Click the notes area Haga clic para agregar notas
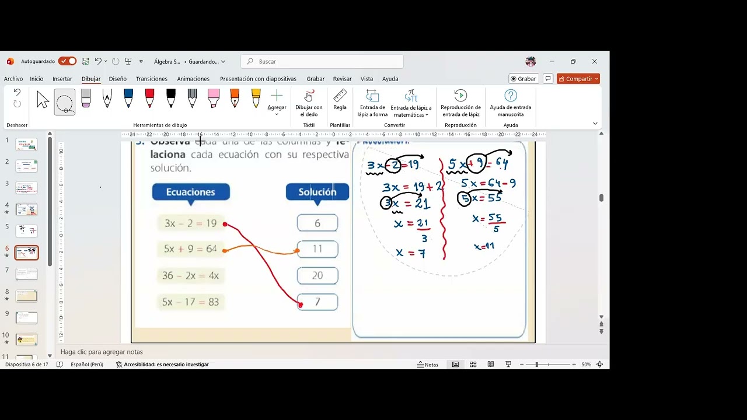This screenshot has height=420, width=747. (x=102, y=352)
